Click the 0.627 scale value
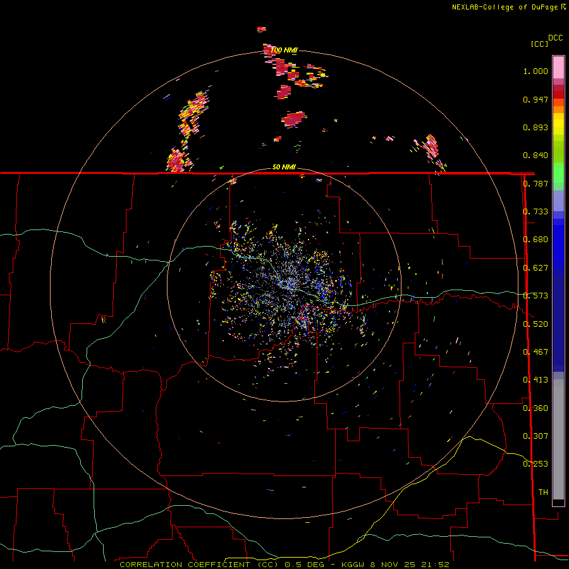The width and height of the screenshot is (569, 569). [535, 268]
